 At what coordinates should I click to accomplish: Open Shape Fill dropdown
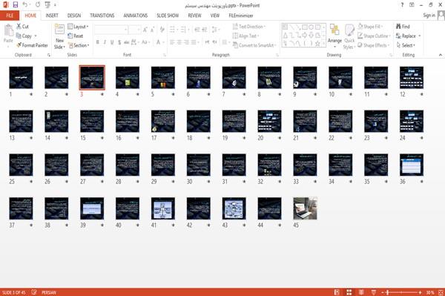370,27
